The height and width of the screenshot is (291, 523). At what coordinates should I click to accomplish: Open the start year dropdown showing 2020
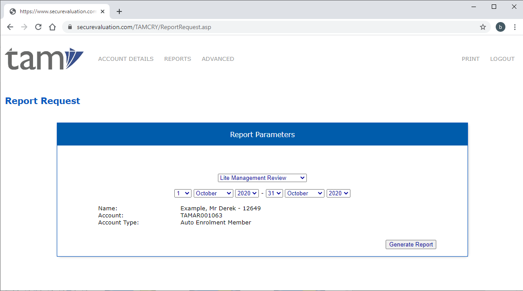tap(247, 194)
